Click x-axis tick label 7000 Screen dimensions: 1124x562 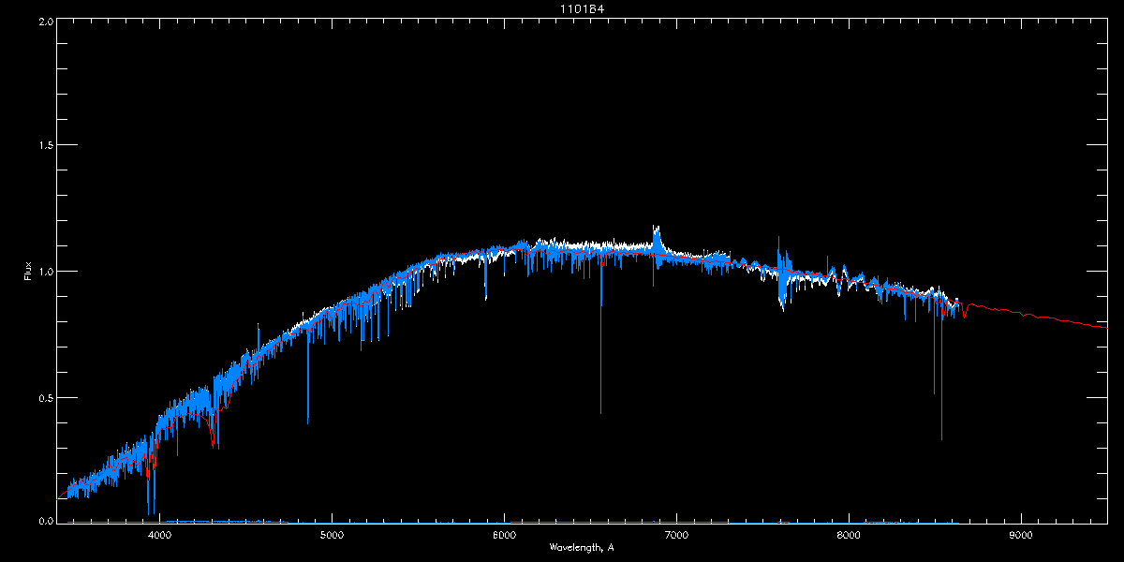click(x=676, y=536)
